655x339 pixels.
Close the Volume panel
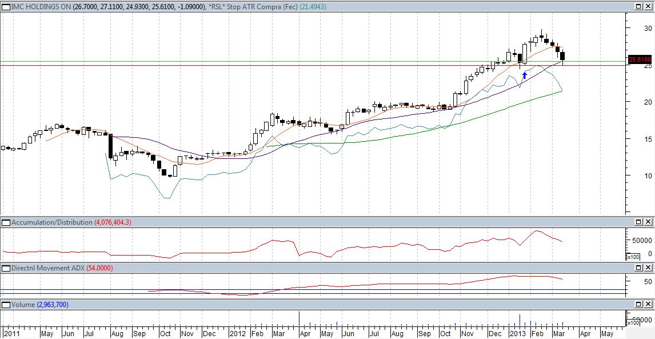pos(648,305)
